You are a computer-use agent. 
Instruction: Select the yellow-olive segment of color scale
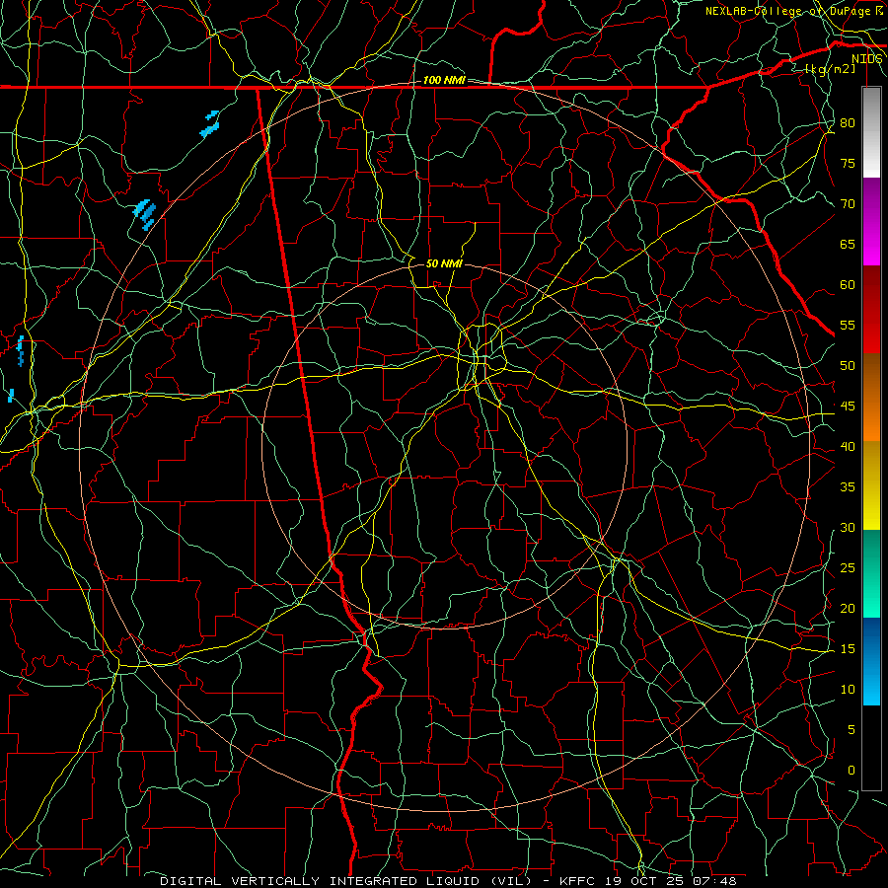(x=871, y=485)
